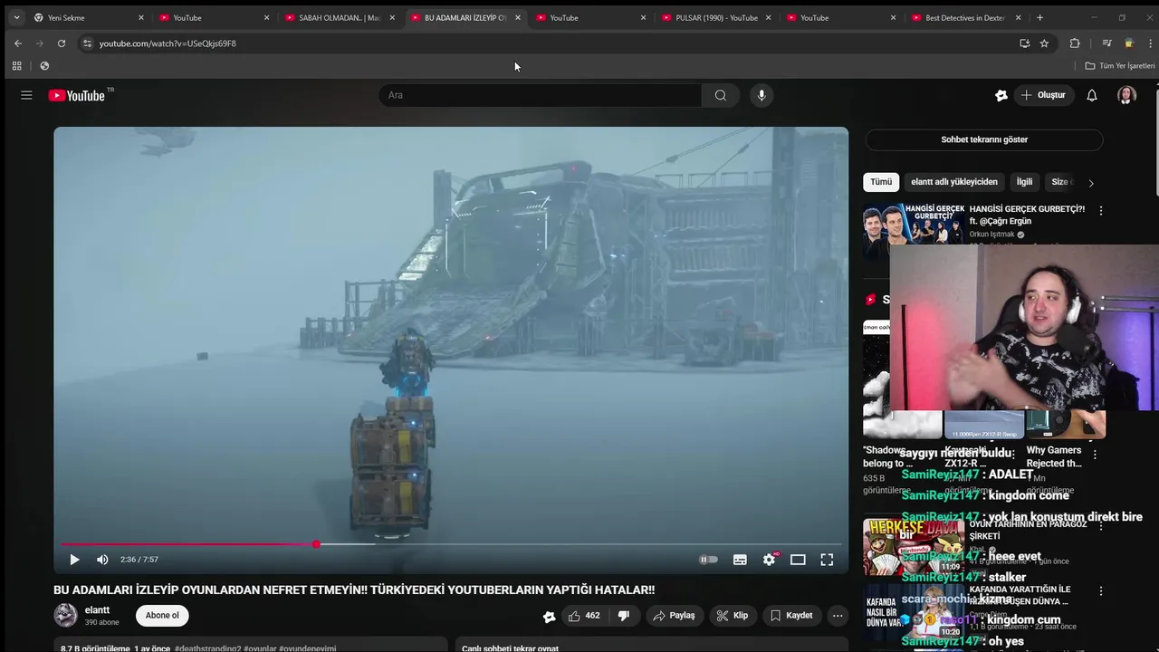
Task: Open options for HANGİSİ GERÇEK GURBETÇİ video
Action: [x=1101, y=210]
